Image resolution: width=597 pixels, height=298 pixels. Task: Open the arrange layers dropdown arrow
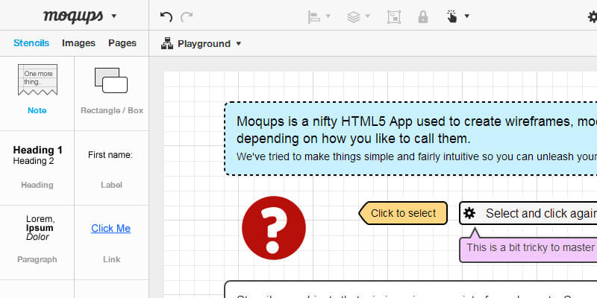367,16
